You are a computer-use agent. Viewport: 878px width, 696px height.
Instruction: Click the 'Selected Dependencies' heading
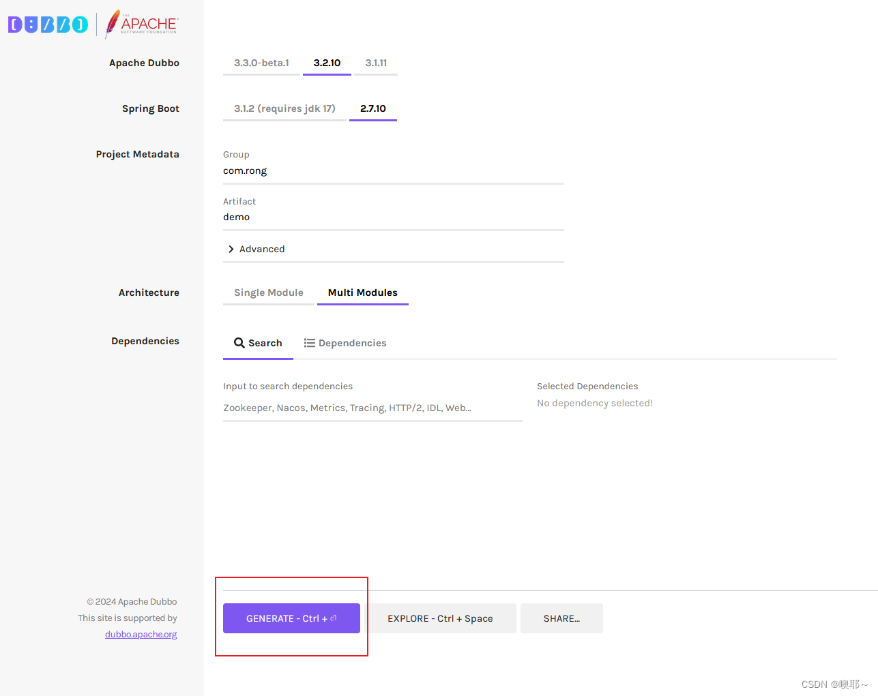[587, 386]
